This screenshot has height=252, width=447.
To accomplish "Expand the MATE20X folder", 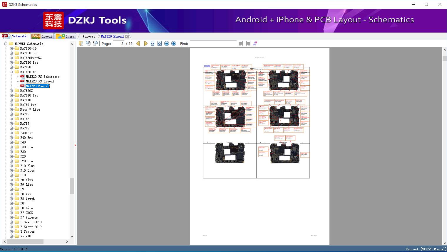I will (x=11, y=91).
